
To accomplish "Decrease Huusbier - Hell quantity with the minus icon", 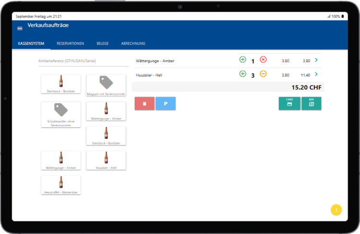I will click(x=263, y=74).
